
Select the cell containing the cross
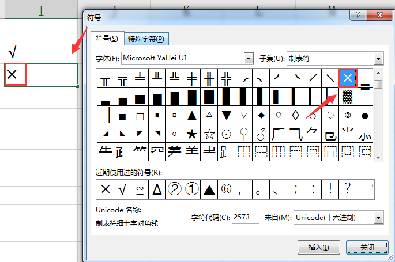tap(41, 75)
